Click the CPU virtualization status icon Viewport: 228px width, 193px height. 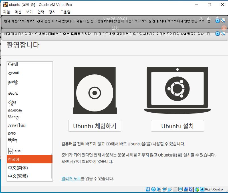[x=191, y=189]
